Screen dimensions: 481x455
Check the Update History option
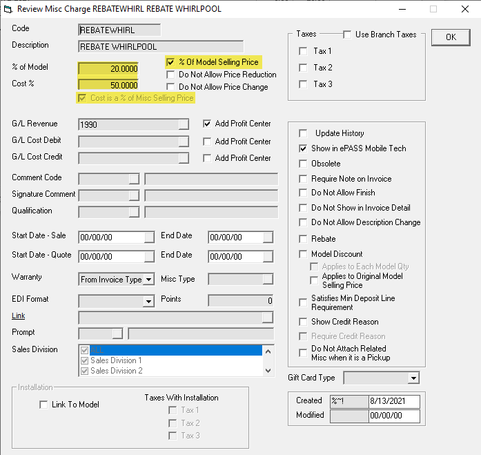coord(303,133)
